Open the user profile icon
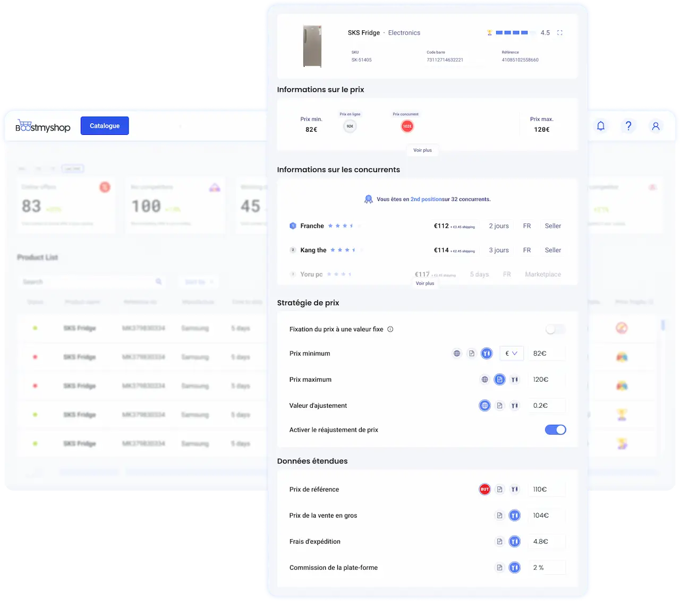This screenshot has width=680, height=601. [656, 126]
